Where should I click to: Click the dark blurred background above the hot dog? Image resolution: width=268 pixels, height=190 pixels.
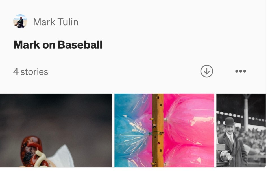pos(56,113)
